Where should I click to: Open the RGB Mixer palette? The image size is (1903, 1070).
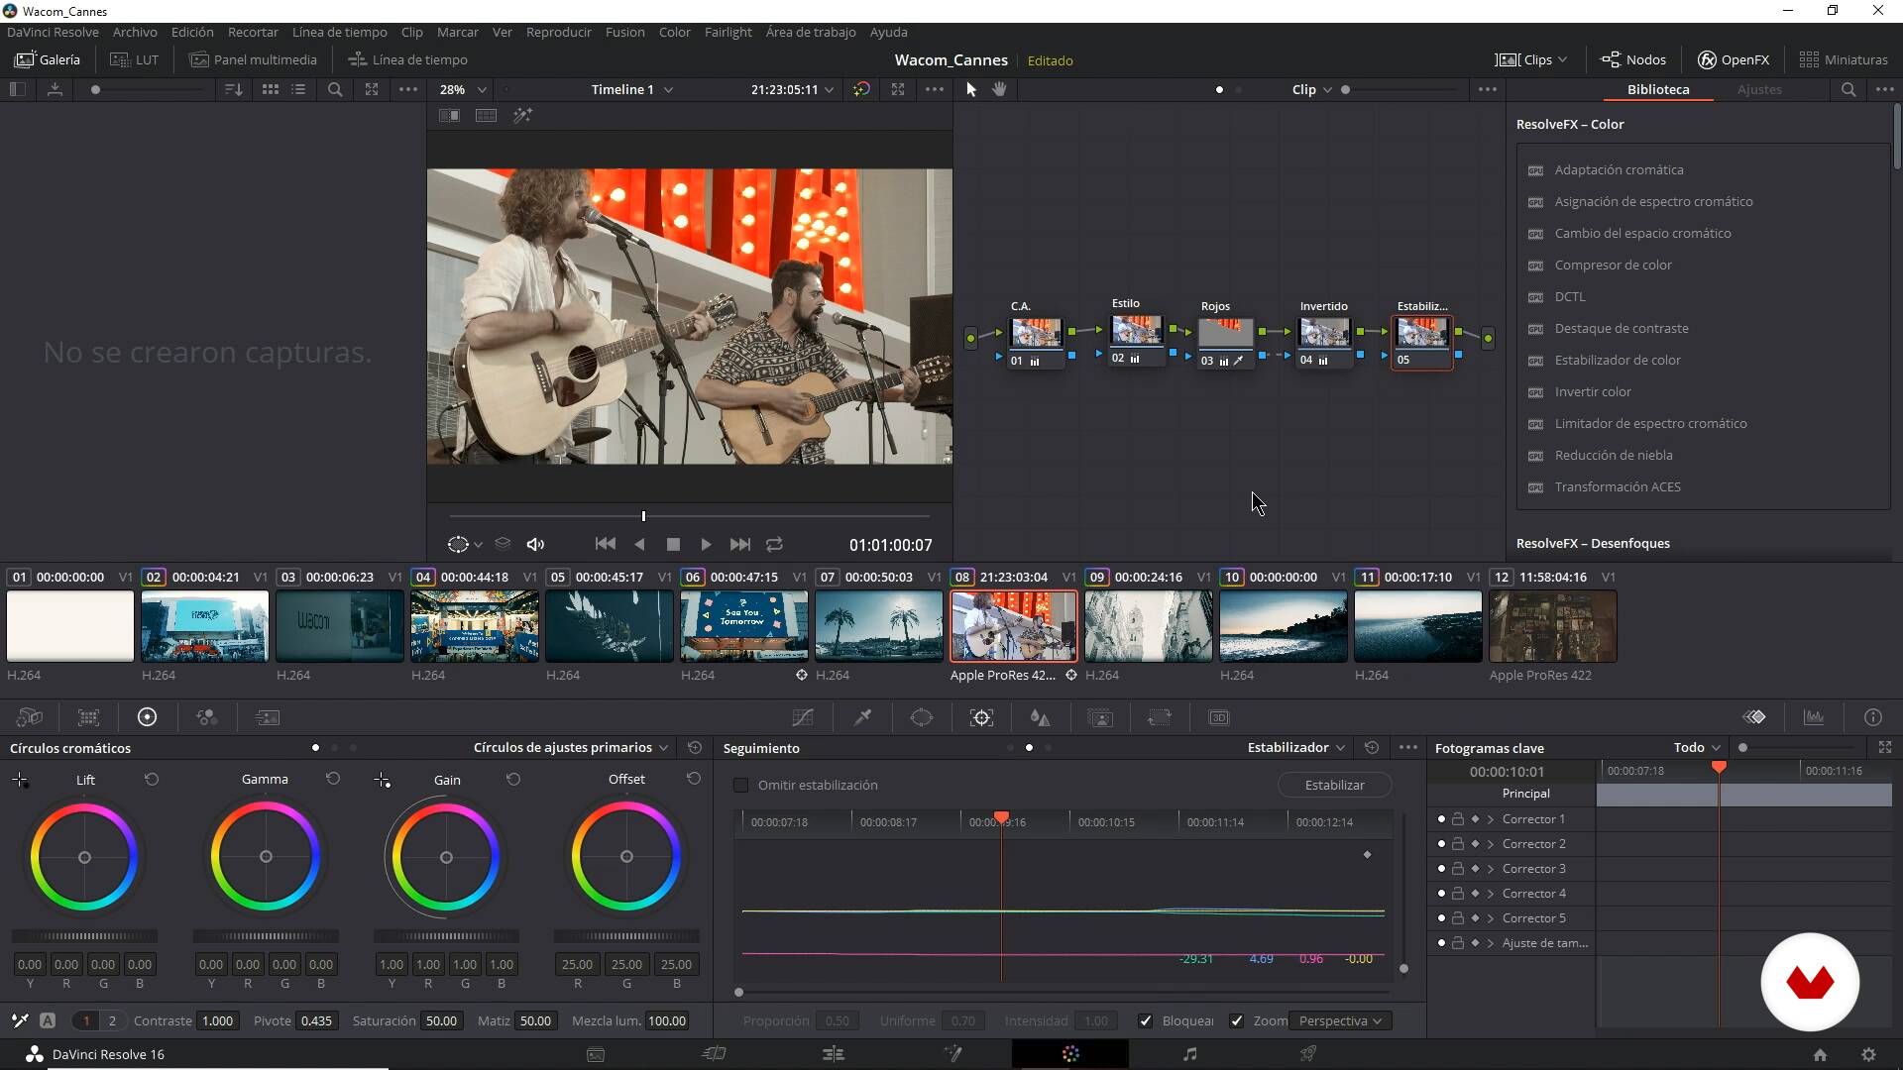pos(206,717)
